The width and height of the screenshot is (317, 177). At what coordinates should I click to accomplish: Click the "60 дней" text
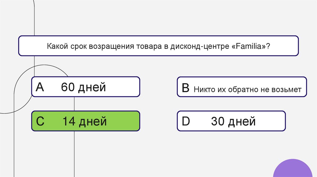click(x=83, y=88)
